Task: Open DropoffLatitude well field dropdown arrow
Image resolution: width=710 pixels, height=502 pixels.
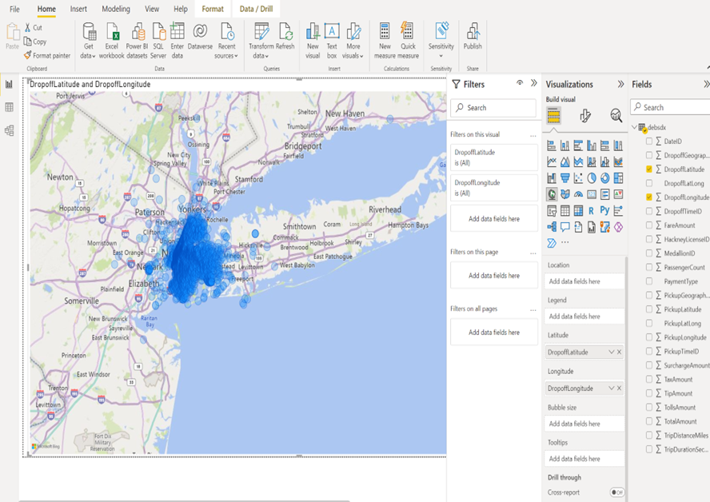Action: pyautogui.click(x=612, y=353)
